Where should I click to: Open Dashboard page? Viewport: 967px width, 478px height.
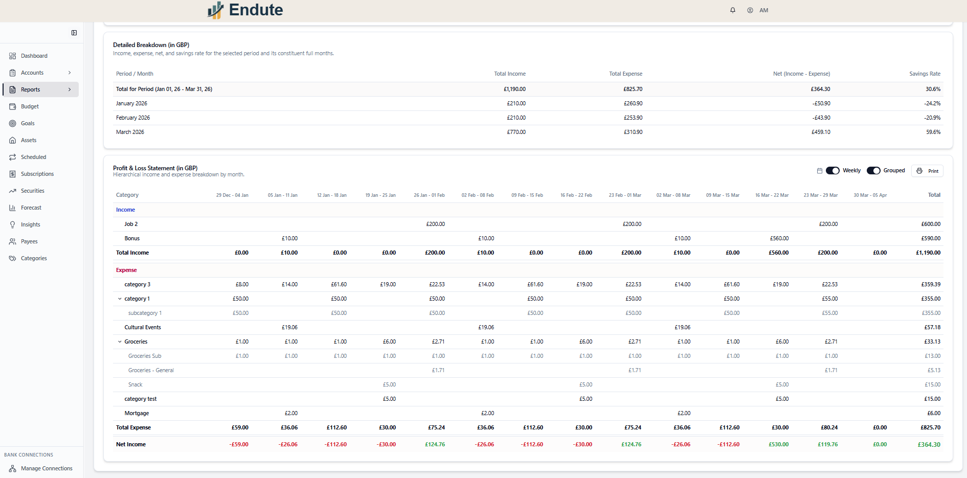(x=34, y=56)
